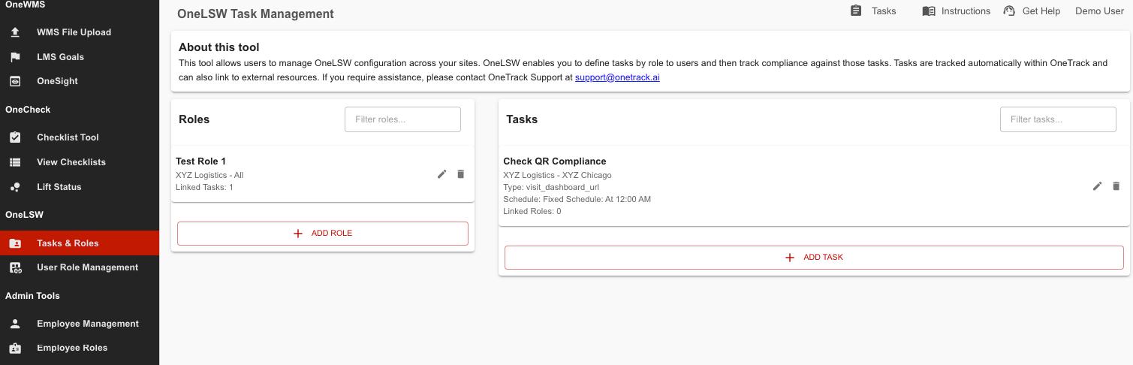Click the OneSight eye icon in sidebar

click(x=15, y=81)
